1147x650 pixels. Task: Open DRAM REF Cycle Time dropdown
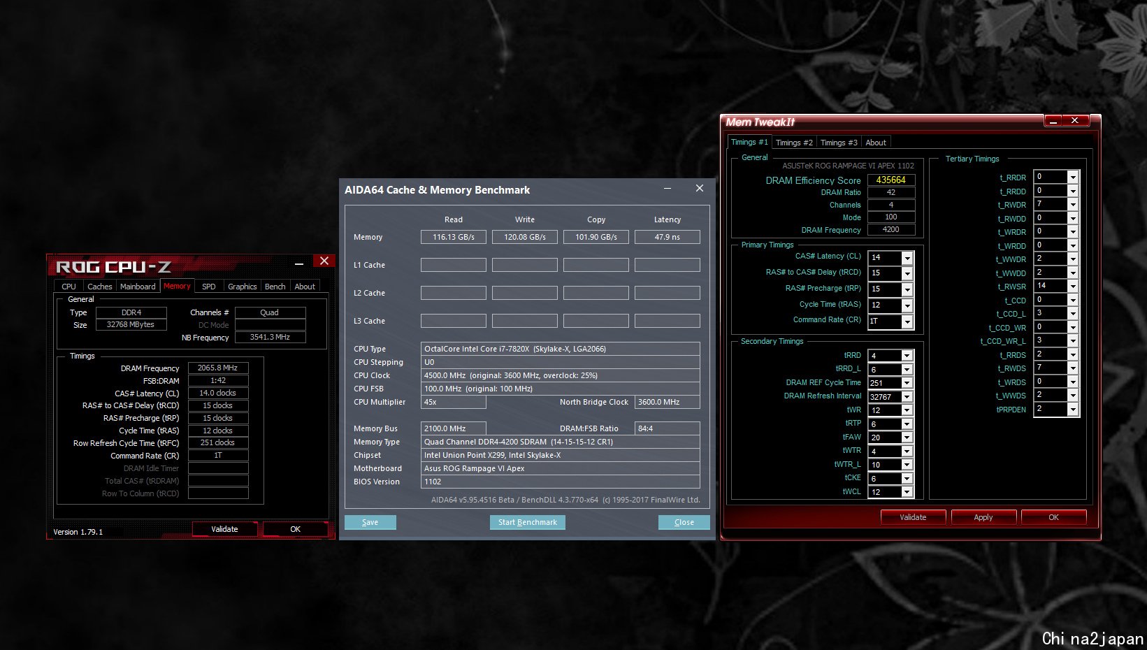point(907,383)
